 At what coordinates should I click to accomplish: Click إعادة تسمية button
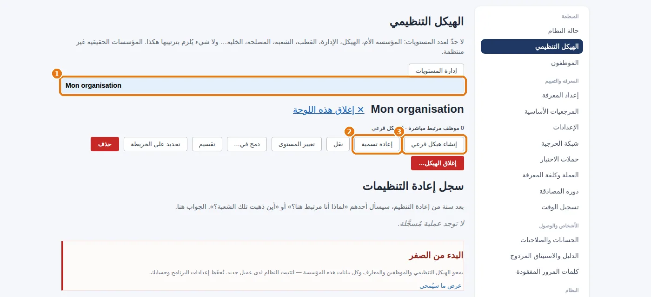coord(377,144)
